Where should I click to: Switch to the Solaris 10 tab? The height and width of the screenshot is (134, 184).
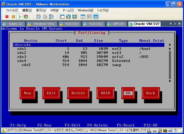pos(13,24)
